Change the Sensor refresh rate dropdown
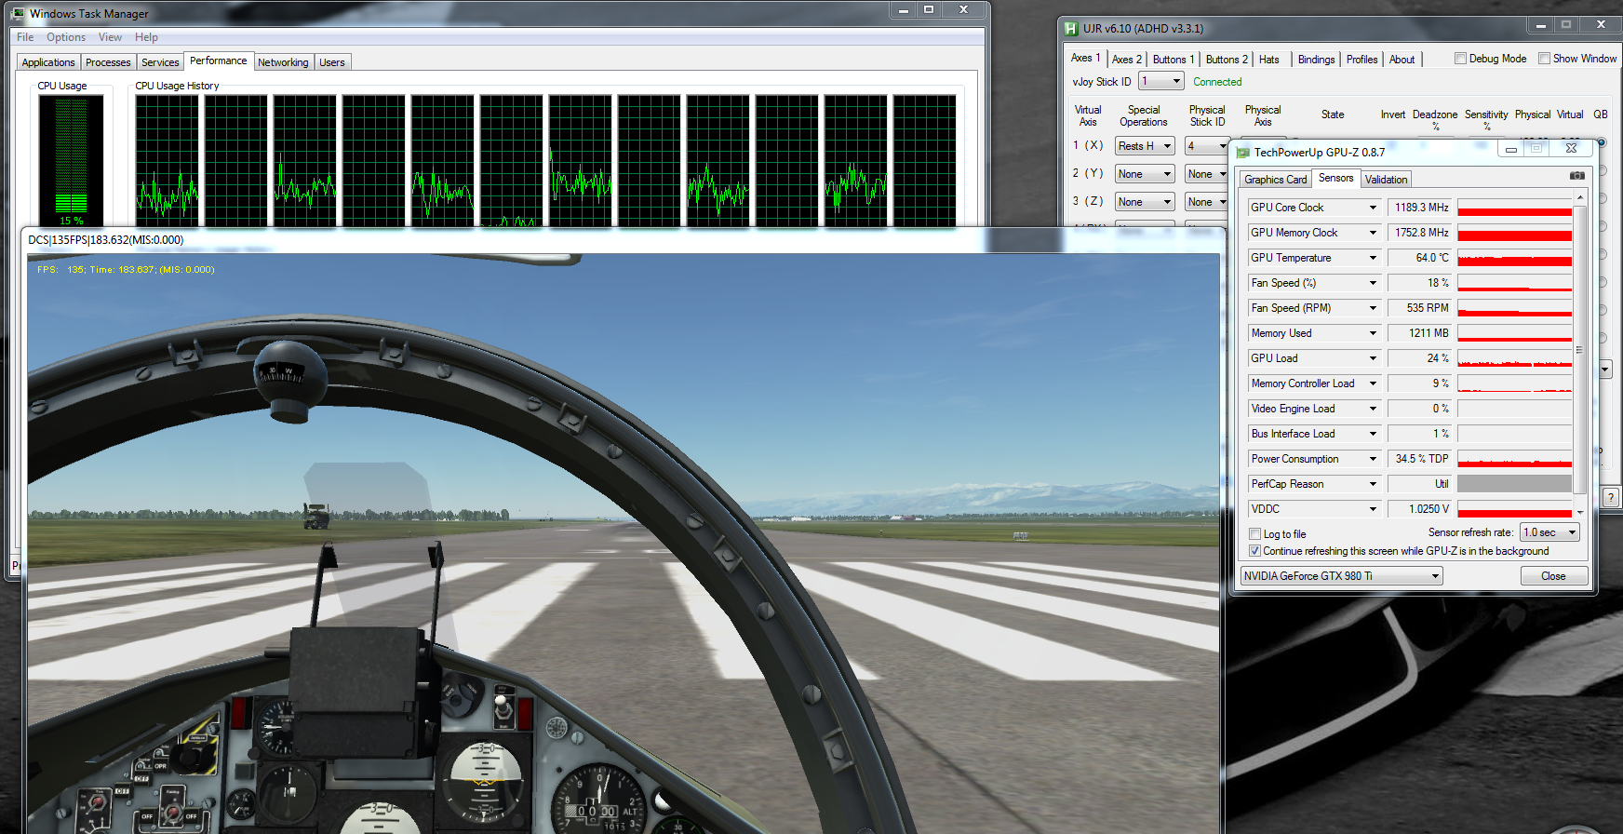Screen dimensions: 1623x834 [1549, 532]
